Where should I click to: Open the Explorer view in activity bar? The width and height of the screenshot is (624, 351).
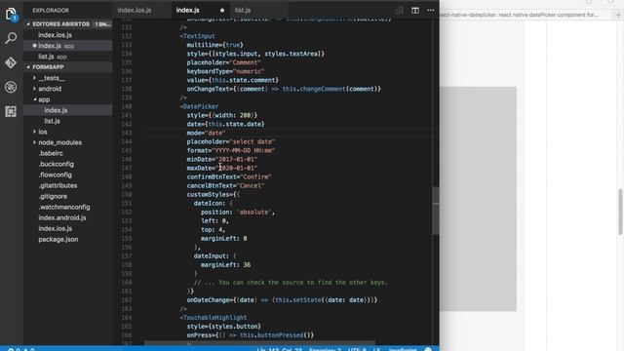11,14
